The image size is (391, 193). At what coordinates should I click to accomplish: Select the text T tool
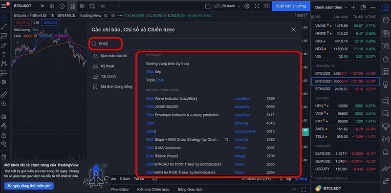click(4, 54)
